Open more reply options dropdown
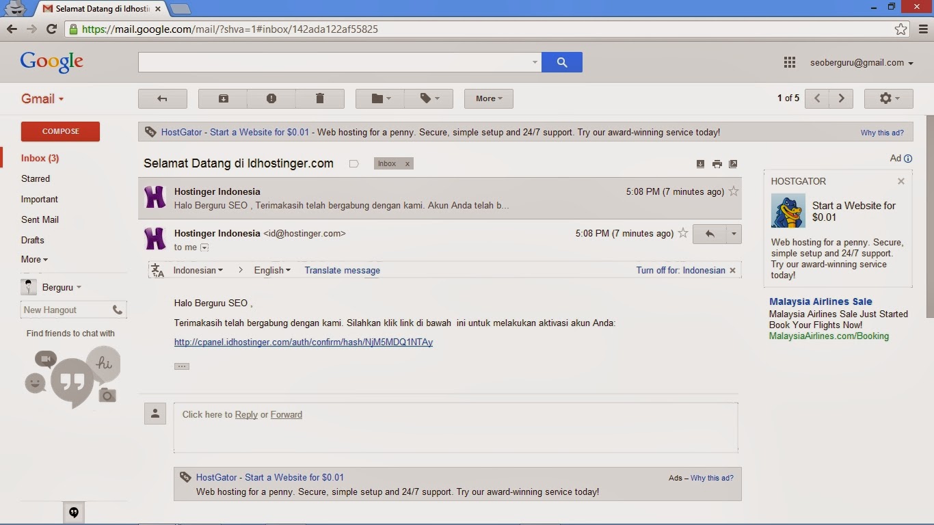This screenshot has height=525, width=934. (734, 234)
